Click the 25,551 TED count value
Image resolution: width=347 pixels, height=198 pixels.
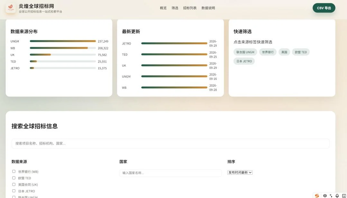click(x=102, y=62)
